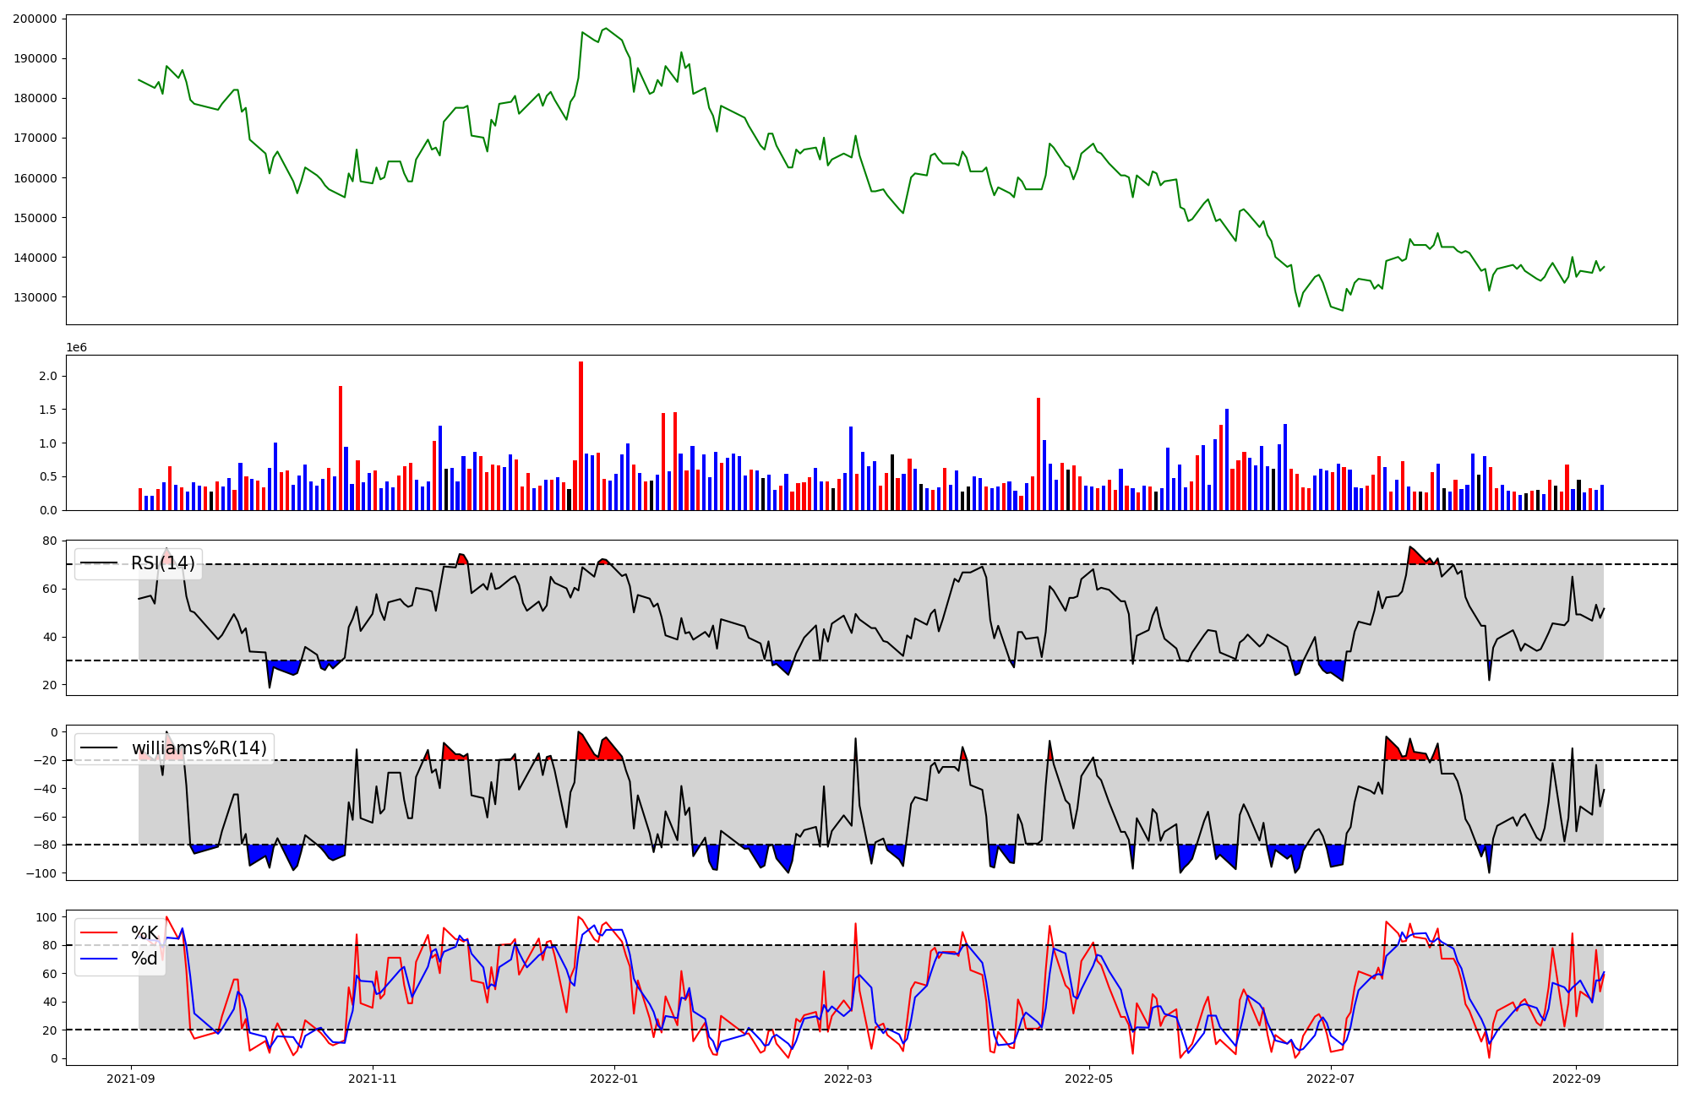The width and height of the screenshot is (1690, 1098).
Task: Click the 200000 price axis tick label
Action: coord(35,19)
